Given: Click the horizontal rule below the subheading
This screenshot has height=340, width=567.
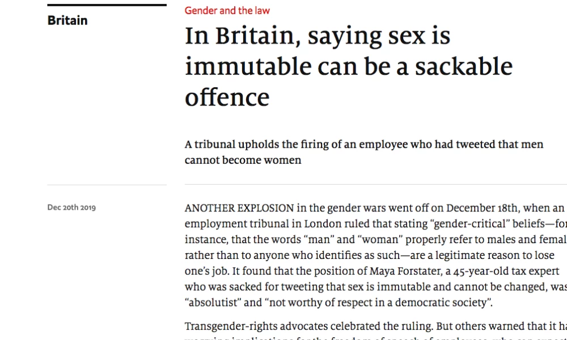Looking at the screenshot, I should (x=376, y=184).
